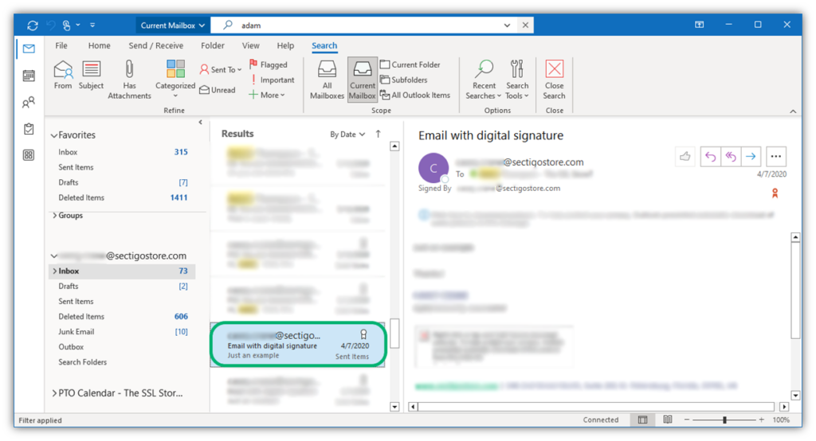816x441 pixels.
Task: Open the People contacts icon in sidebar
Action: [29, 103]
